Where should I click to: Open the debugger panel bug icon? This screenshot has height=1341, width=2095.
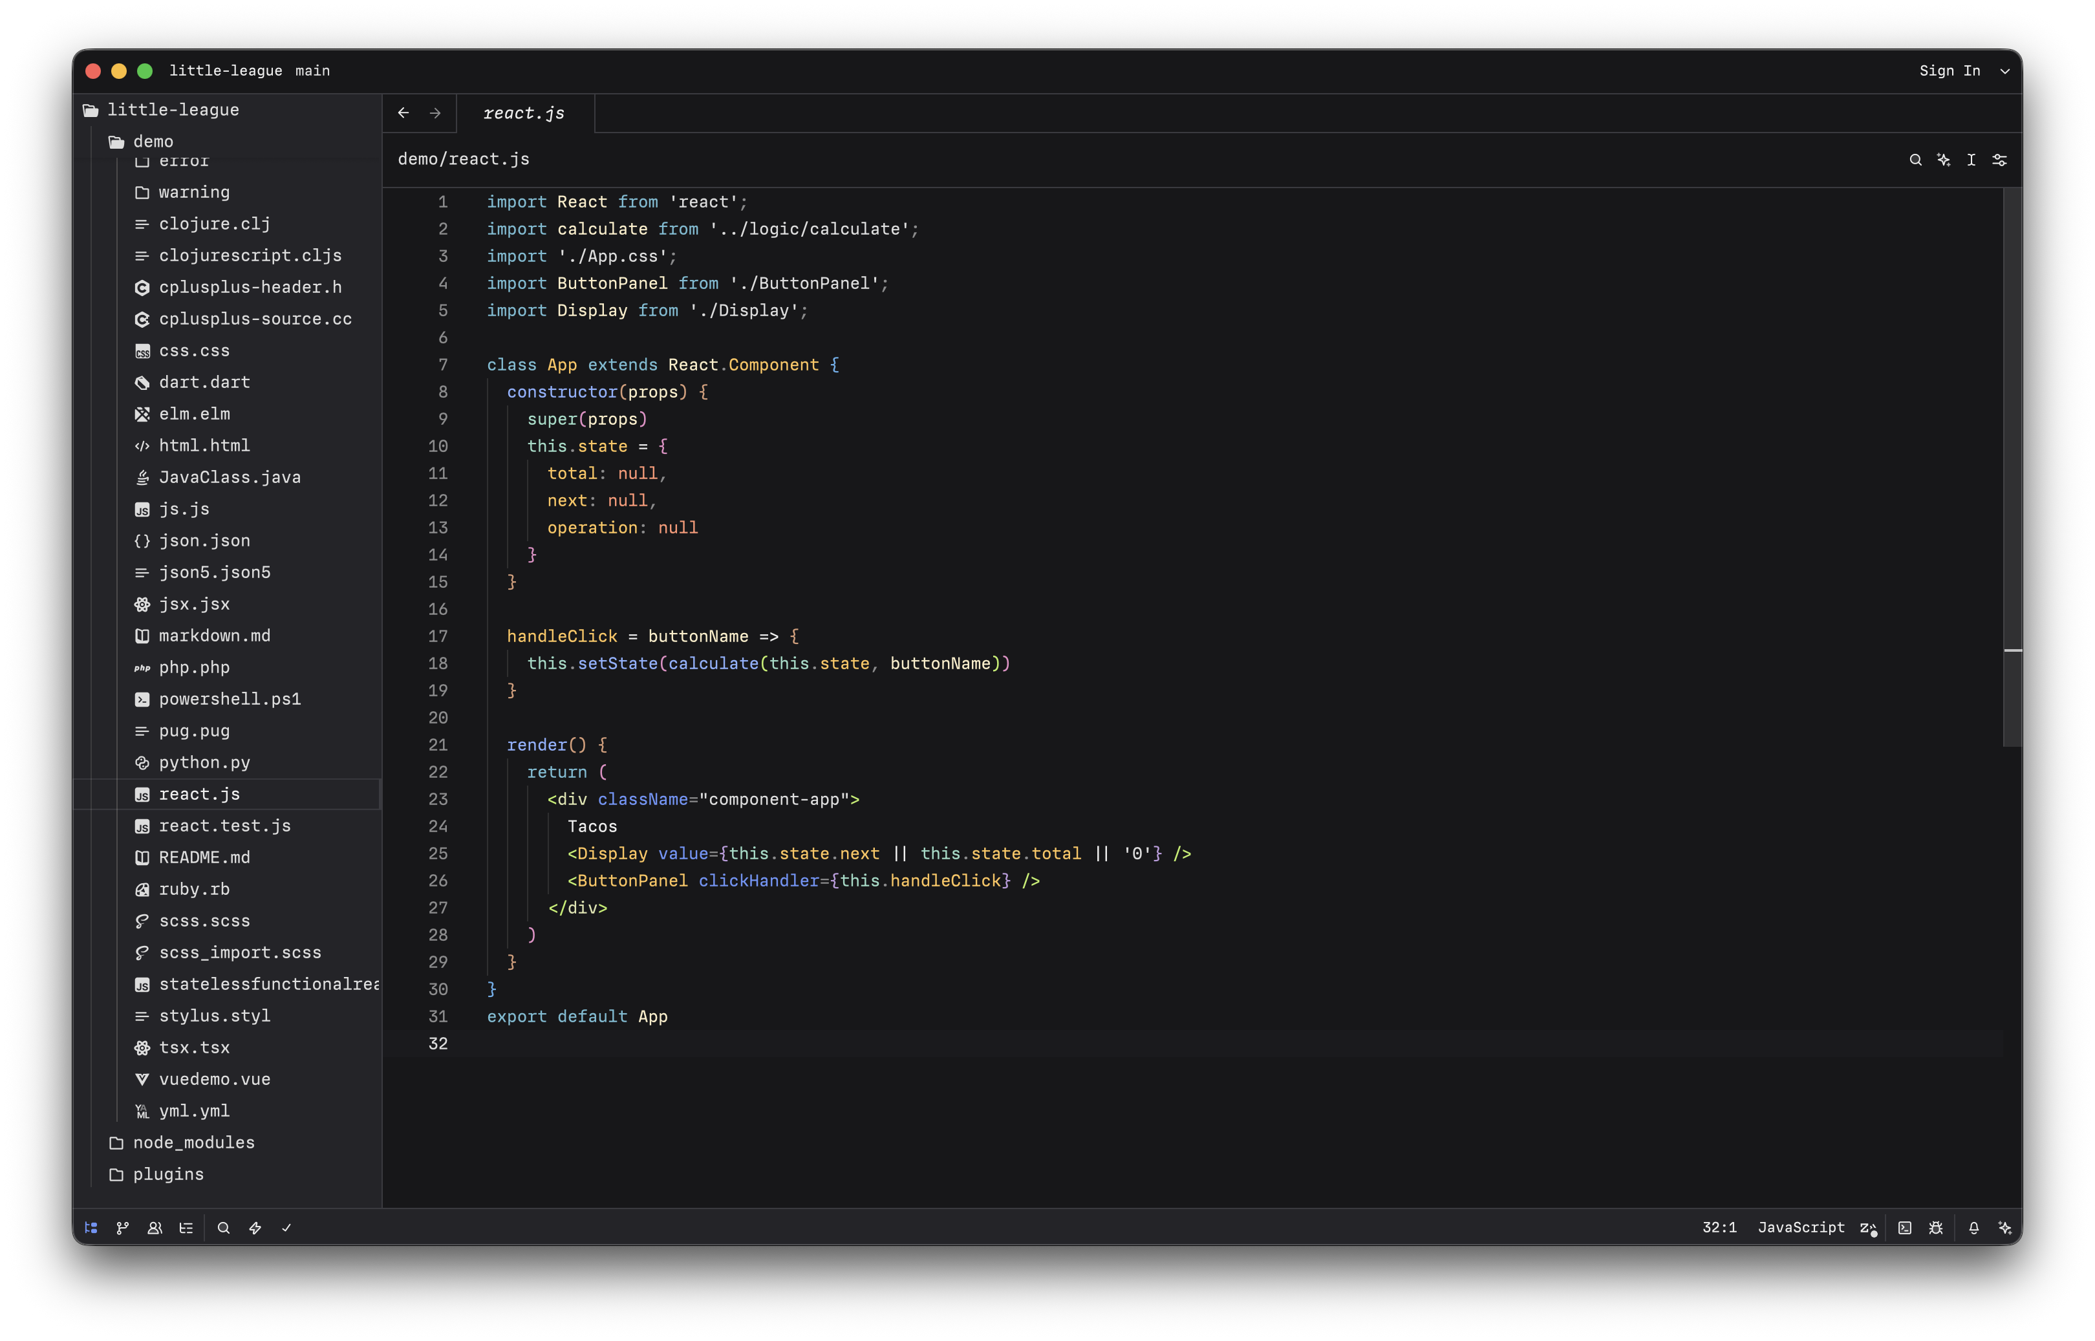1936,1227
